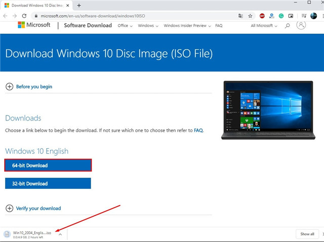The image size is (324, 242).
Task: Open the Adblock Plus extension icon
Action: (x=262, y=16)
